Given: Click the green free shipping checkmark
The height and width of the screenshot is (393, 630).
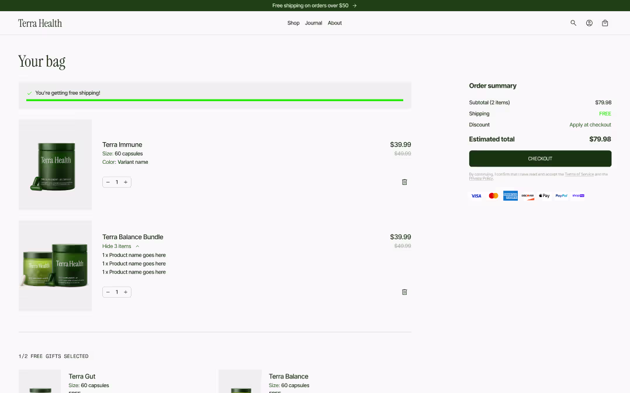Looking at the screenshot, I should [x=29, y=92].
